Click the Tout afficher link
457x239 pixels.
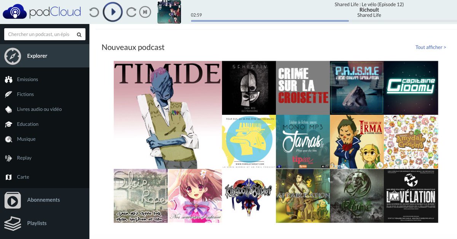pos(431,47)
